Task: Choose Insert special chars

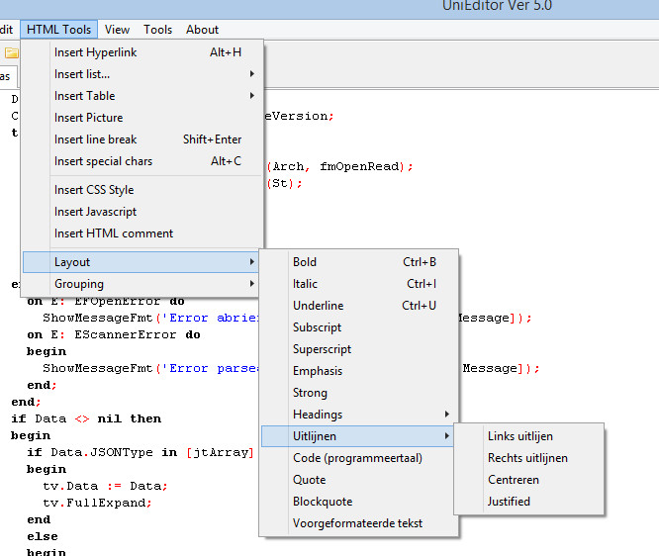Action: tap(104, 161)
